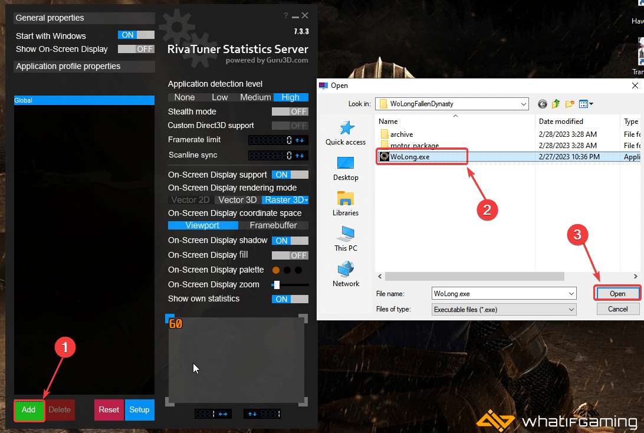Toggle On-Screen Display support switch

[x=290, y=175]
